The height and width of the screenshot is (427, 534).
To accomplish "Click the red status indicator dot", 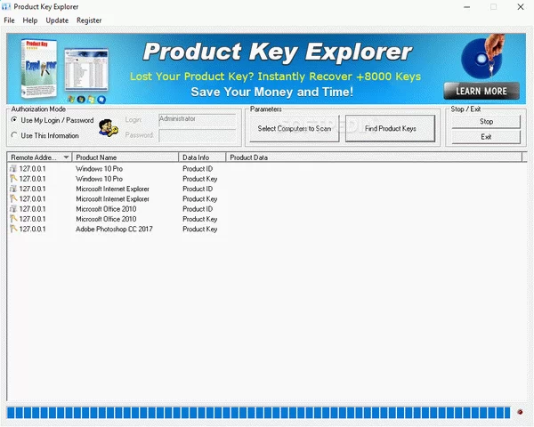I will (520, 412).
